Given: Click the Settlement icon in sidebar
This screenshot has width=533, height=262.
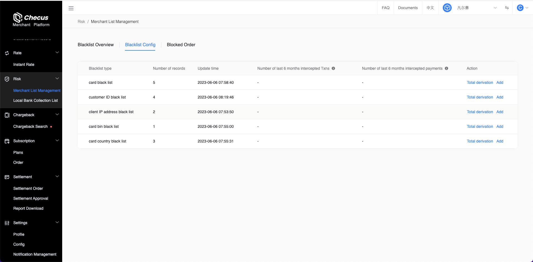Looking at the screenshot, I should coord(7,177).
